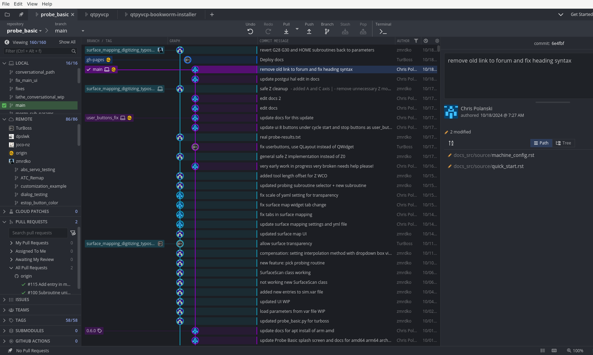Click the Show All button
Viewport: 593px width, 355px height.
coord(67,42)
